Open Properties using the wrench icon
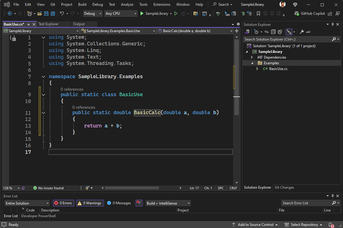343x228 pixels. [x=302, y=32]
